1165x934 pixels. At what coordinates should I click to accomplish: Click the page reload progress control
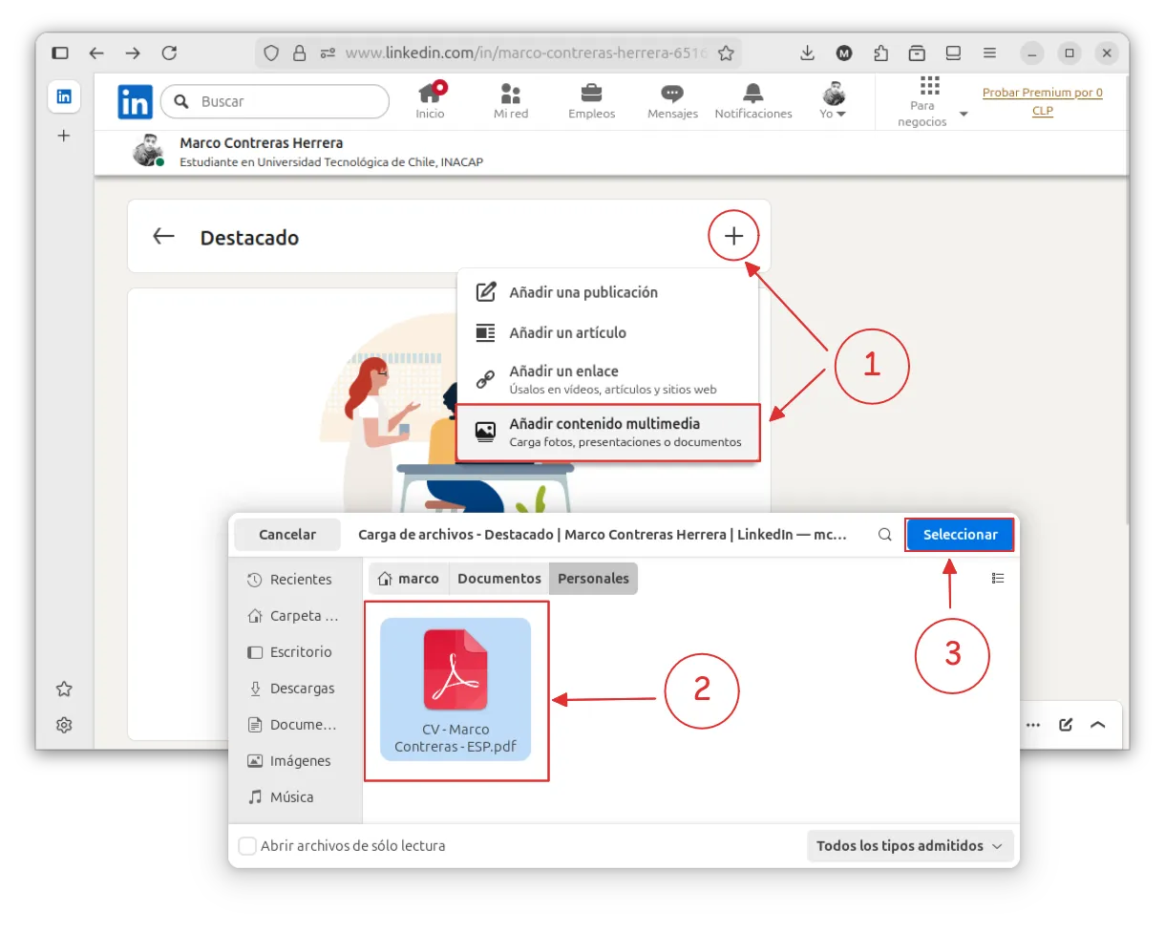(169, 53)
